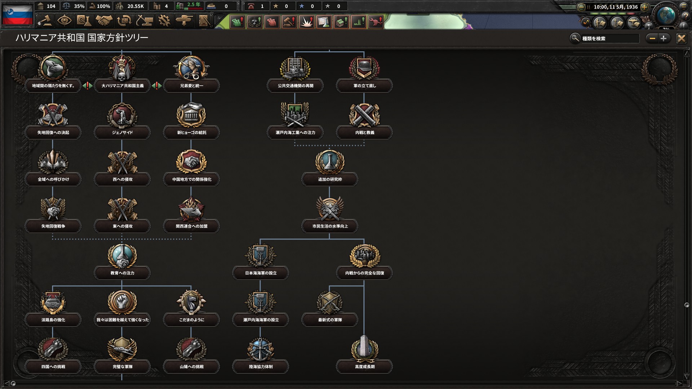
Task: Open the main menu hamburger icon
Action: [x=684, y=6]
